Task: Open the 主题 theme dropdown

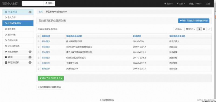Action: (x=181, y=4)
